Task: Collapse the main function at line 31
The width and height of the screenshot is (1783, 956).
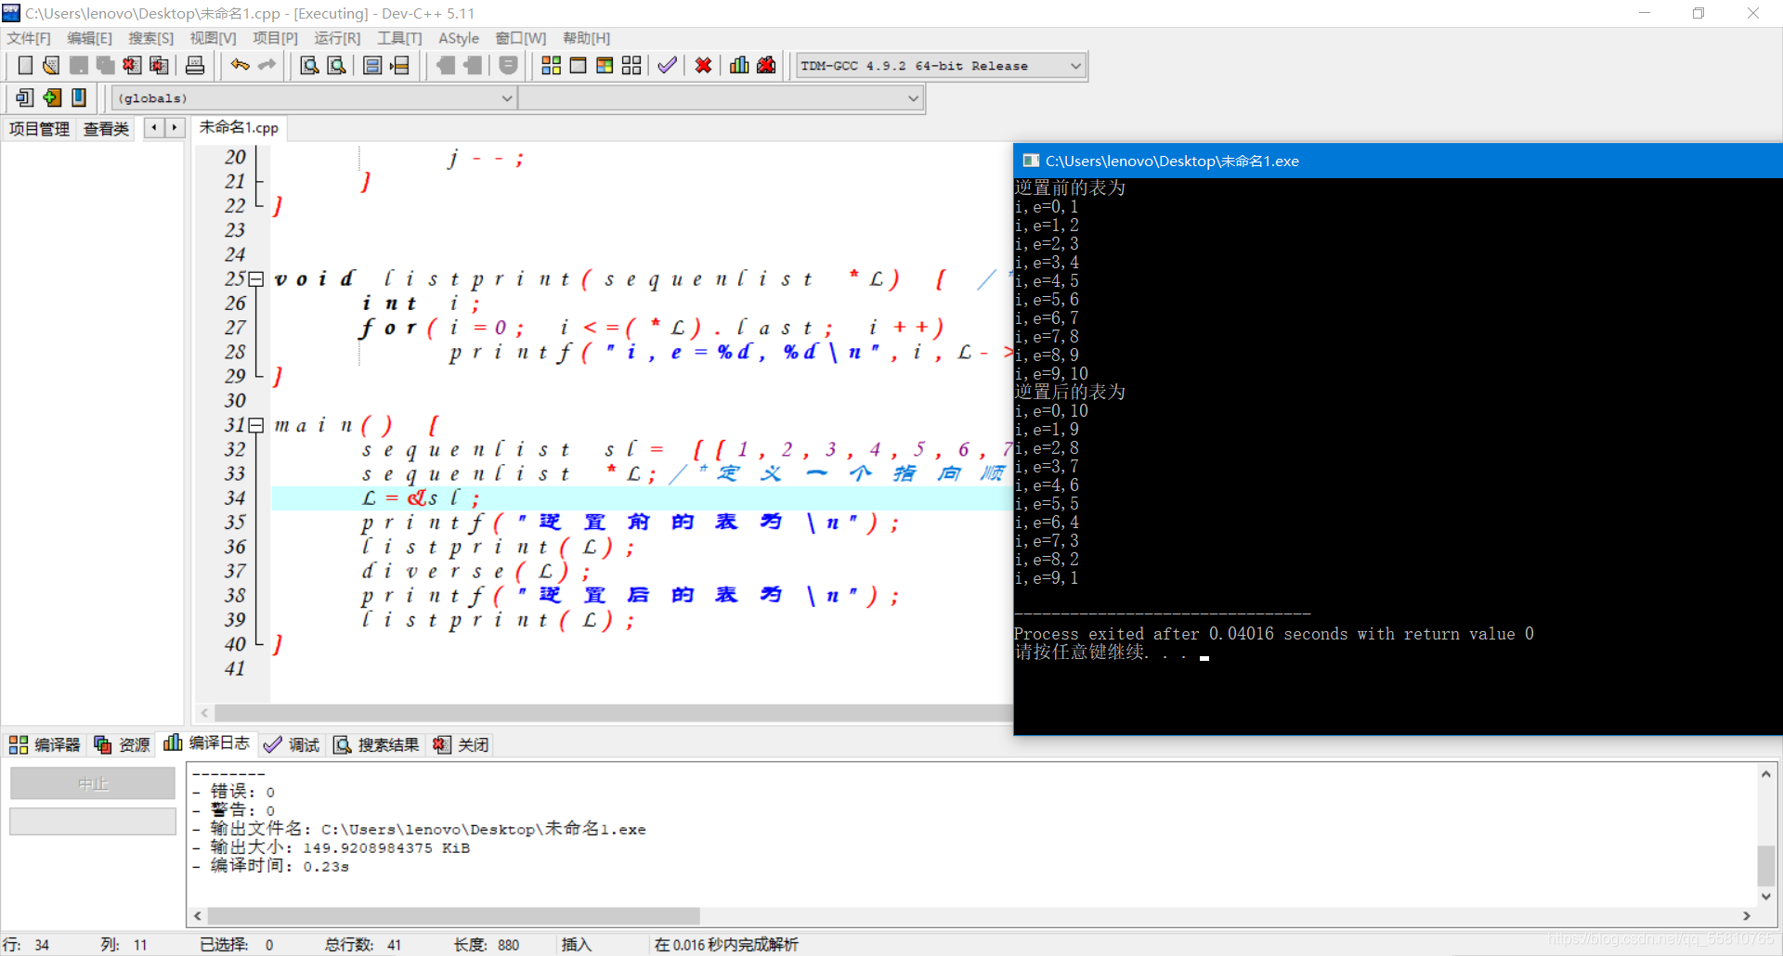Action: click(x=256, y=425)
